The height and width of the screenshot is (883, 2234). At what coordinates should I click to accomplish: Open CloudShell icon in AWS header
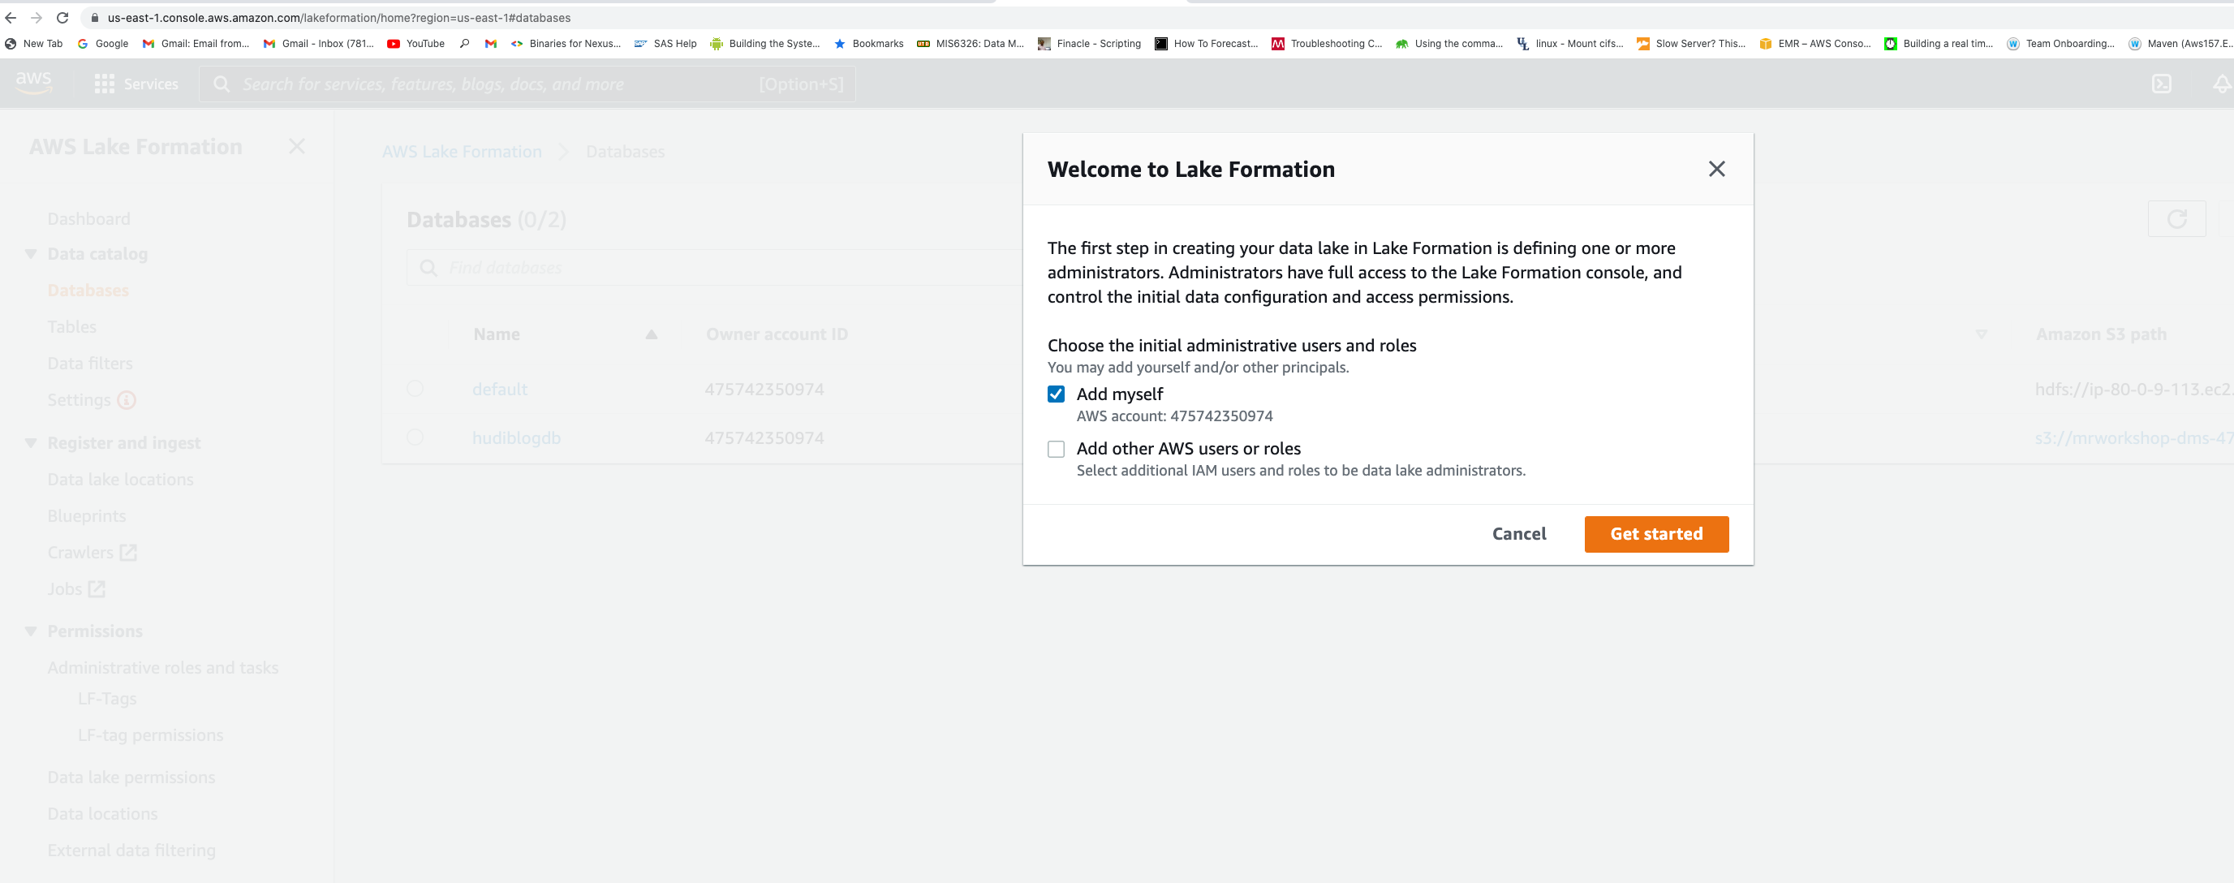click(2161, 84)
